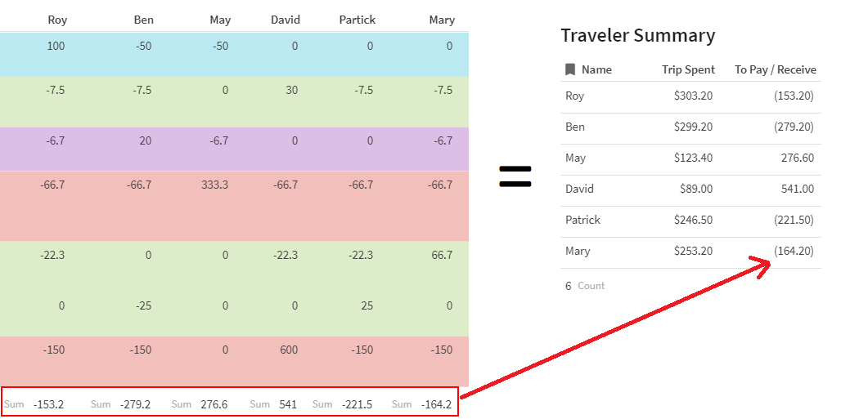Click the Count label under Traveler Summary
This screenshot has height=419, width=841.
coord(591,286)
